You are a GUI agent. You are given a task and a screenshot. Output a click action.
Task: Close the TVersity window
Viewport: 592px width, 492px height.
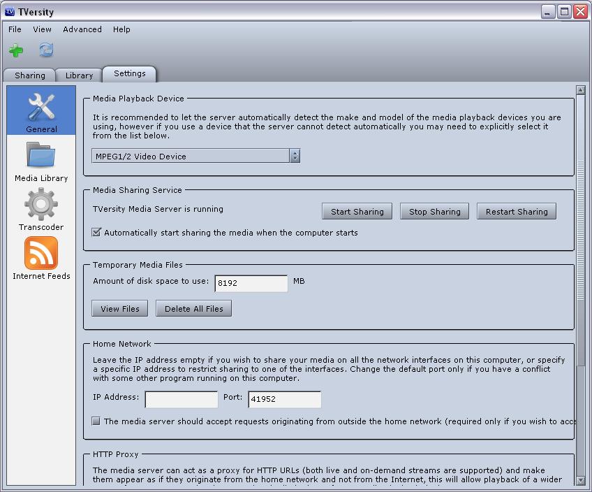tap(580, 12)
